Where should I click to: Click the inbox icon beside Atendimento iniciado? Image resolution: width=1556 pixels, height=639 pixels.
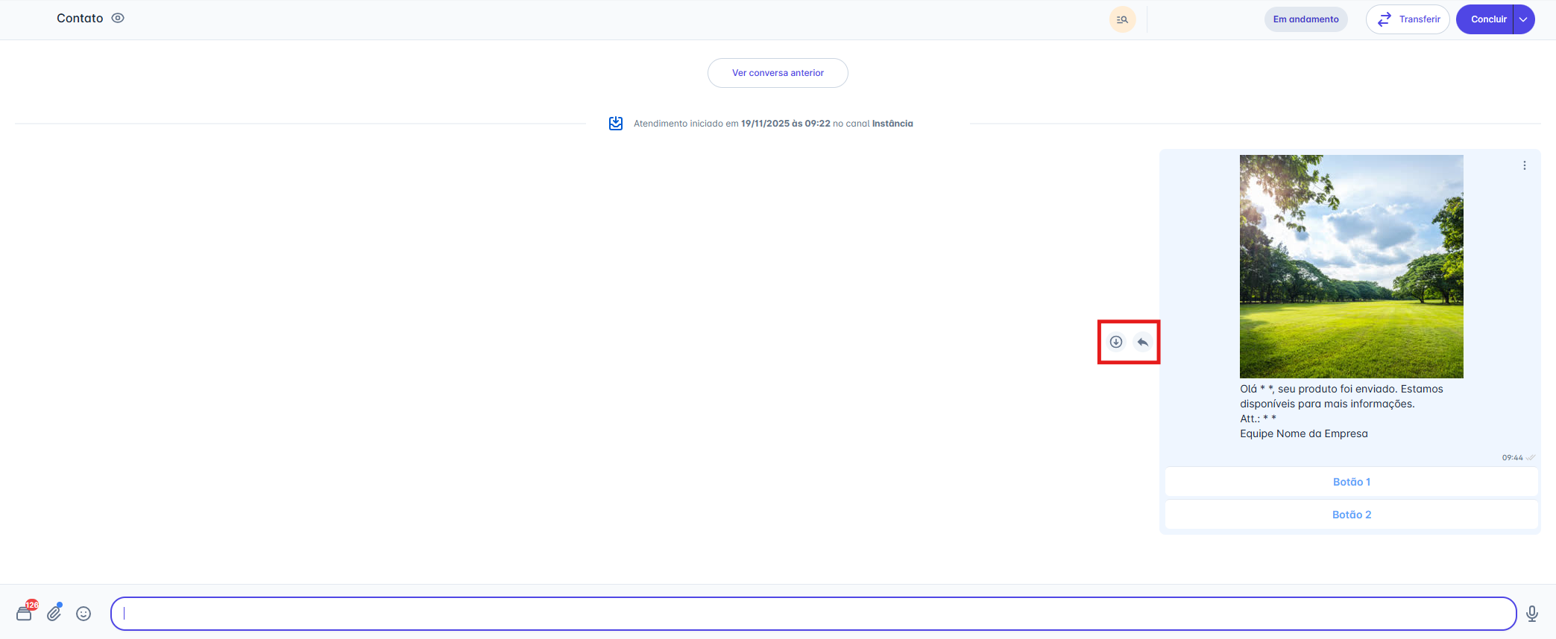[x=616, y=124]
